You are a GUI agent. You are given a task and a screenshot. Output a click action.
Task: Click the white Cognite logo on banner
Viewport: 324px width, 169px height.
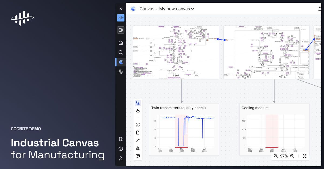click(x=22, y=18)
